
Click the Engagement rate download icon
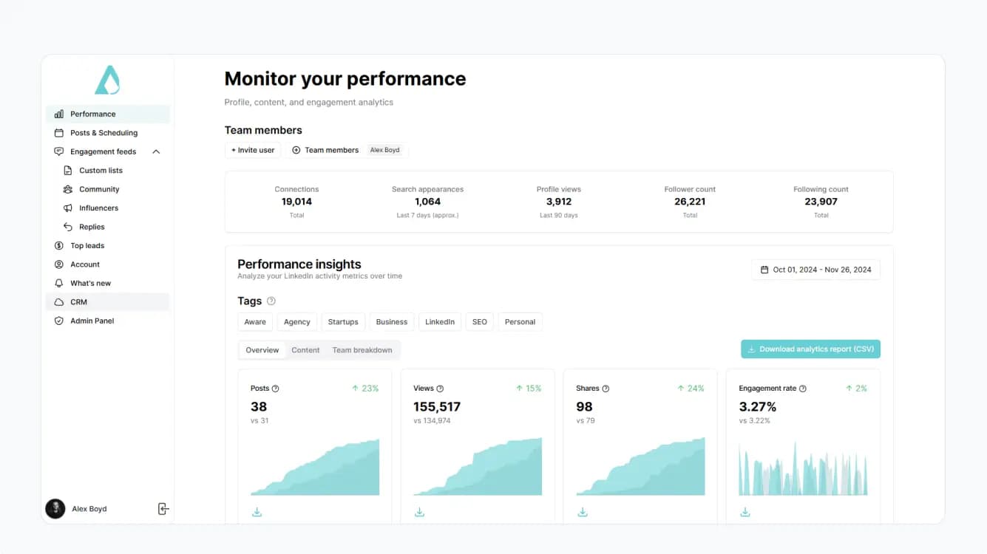(x=745, y=512)
